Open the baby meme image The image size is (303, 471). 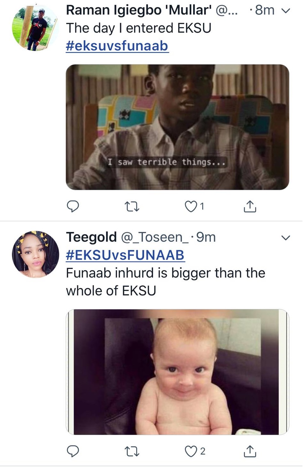tap(177, 372)
